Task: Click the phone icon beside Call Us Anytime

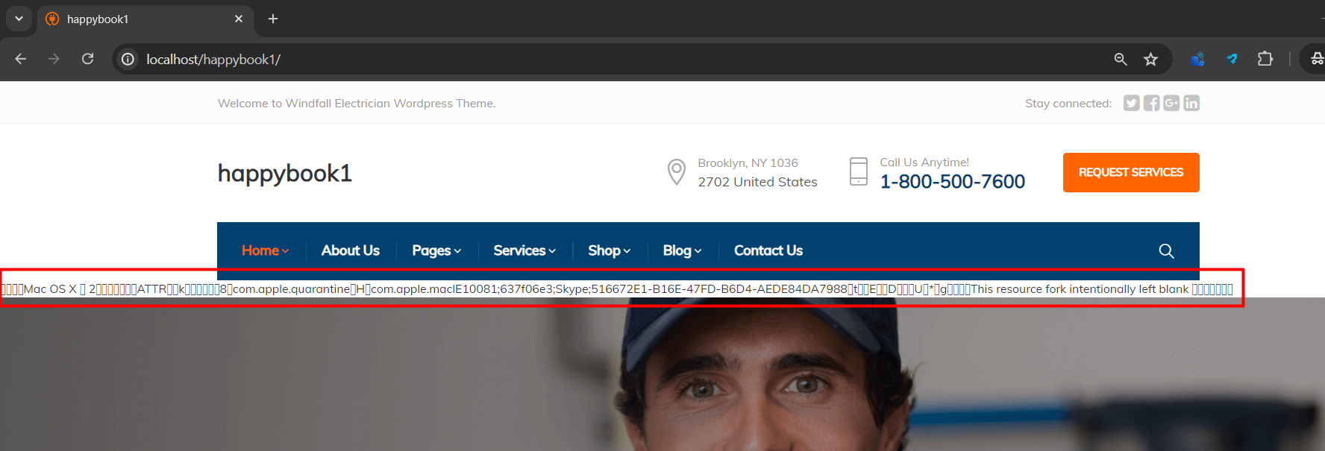Action: [x=859, y=171]
